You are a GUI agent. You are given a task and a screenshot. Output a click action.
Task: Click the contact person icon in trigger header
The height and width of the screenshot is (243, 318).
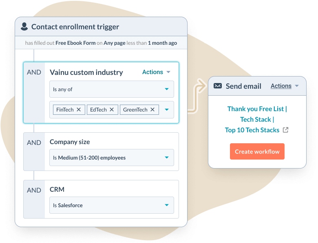(x=24, y=27)
